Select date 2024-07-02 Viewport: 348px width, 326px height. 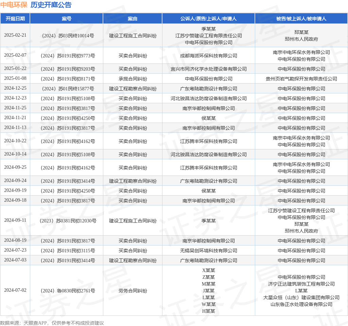point(15,290)
